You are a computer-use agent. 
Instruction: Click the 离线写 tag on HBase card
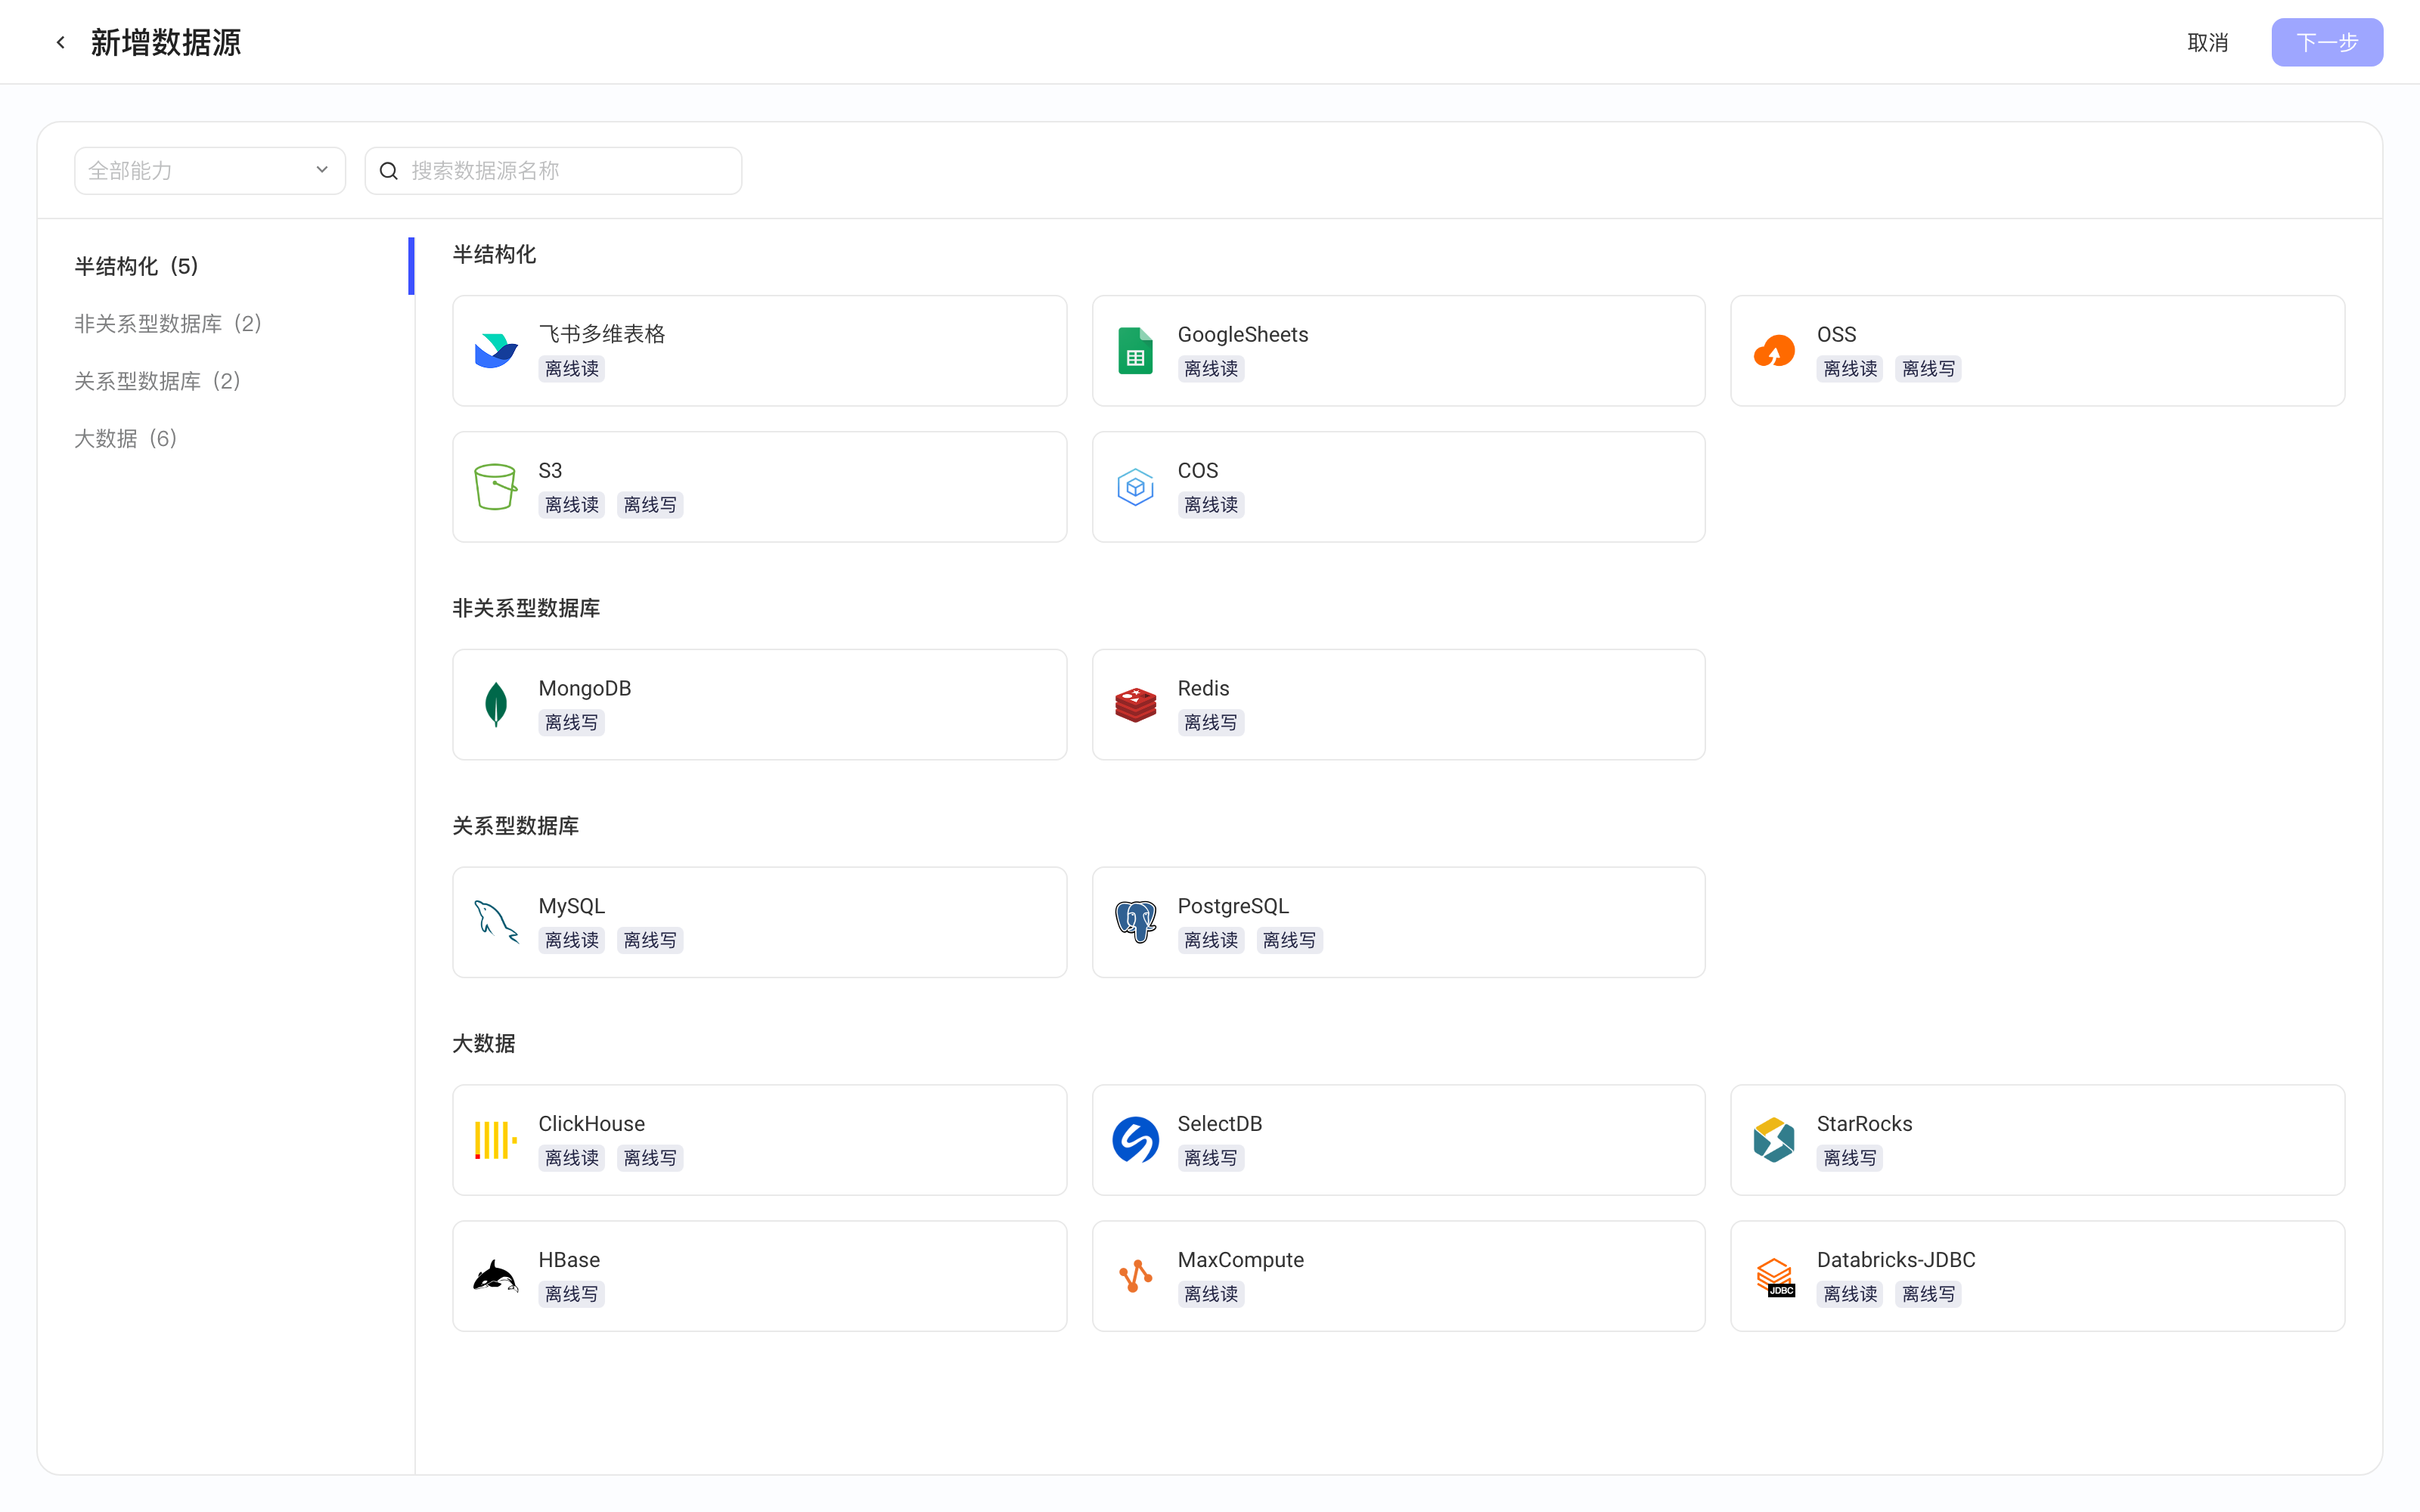(x=571, y=1294)
